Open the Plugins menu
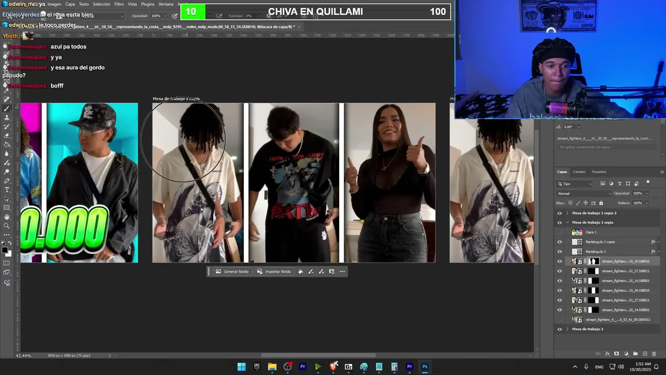The image size is (666, 375). (148, 4)
